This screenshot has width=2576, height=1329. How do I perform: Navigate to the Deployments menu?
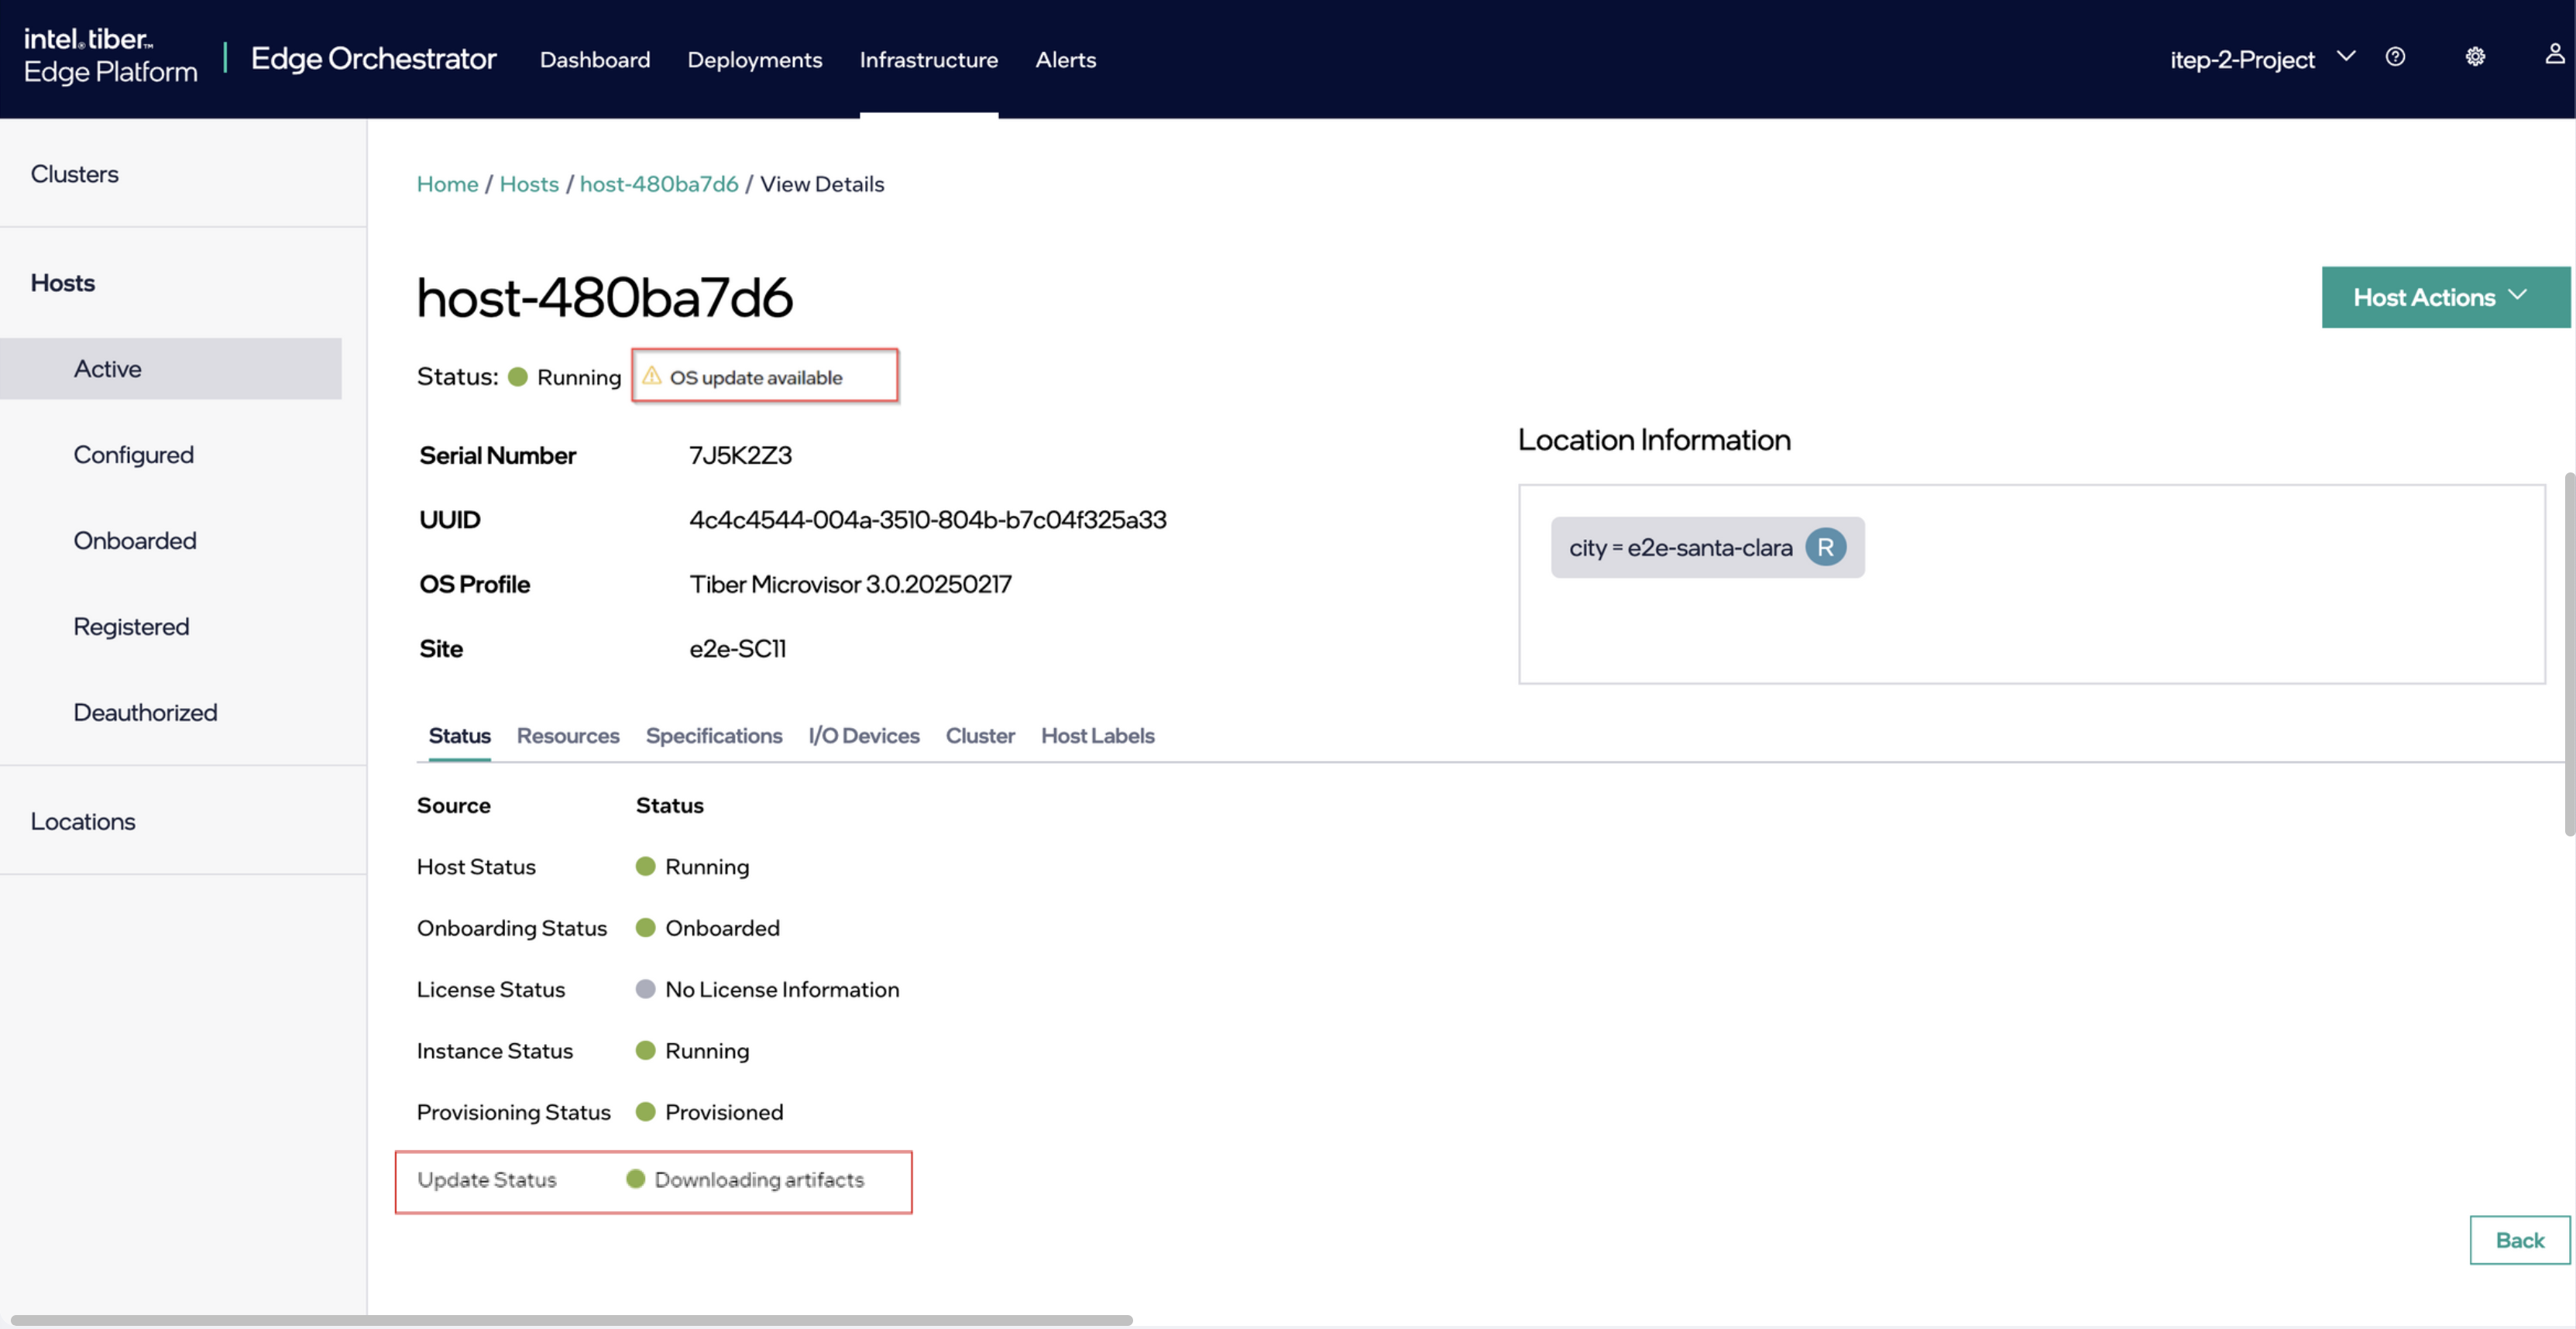tap(755, 60)
